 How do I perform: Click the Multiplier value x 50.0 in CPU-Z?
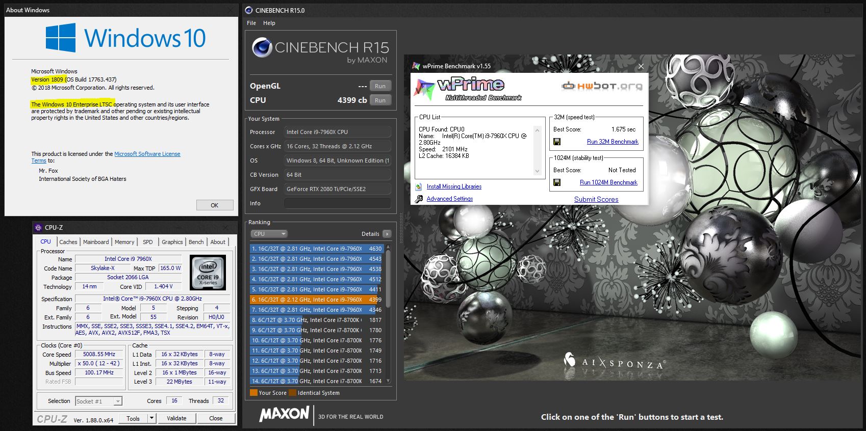pos(99,363)
